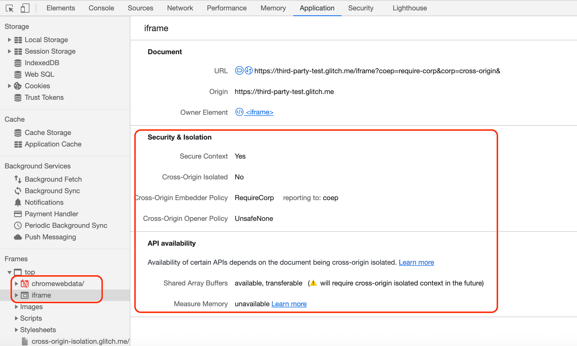
Task: Click the Elements tab in DevTools
Action: (60, 8)
